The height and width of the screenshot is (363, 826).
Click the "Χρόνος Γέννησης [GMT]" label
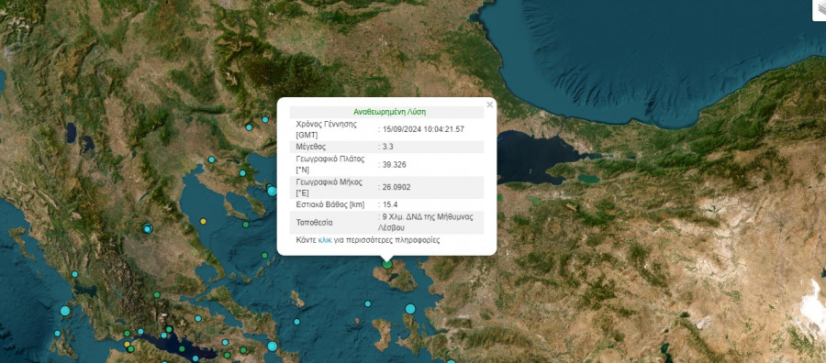tap(327, 129)
